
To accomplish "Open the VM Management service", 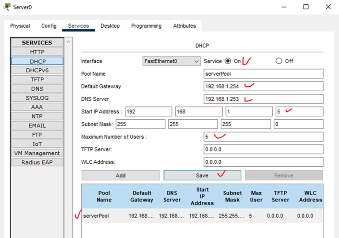I will 37,153.
